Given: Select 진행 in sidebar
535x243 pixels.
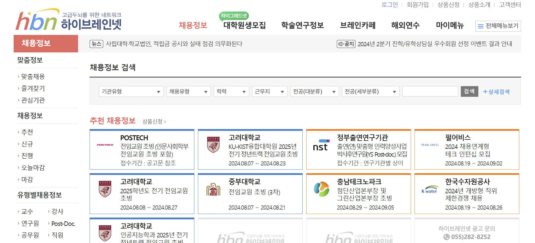Looking at the screenshot, I should coord(27,156).
